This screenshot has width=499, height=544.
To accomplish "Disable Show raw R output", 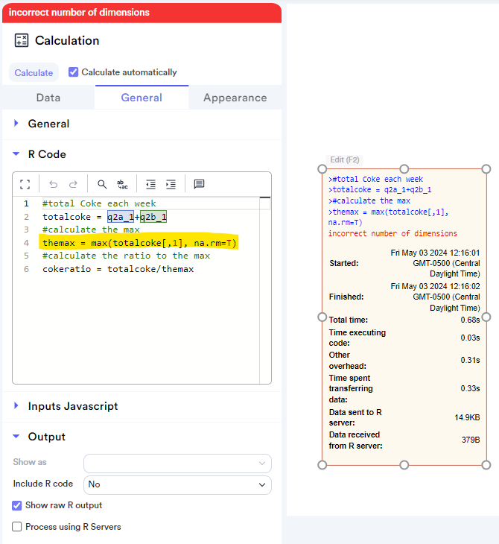I will pos(17,505).
